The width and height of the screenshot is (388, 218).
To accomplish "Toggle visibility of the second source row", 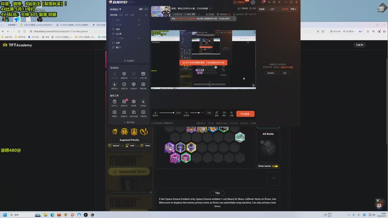I will click(x=139, y=25).
